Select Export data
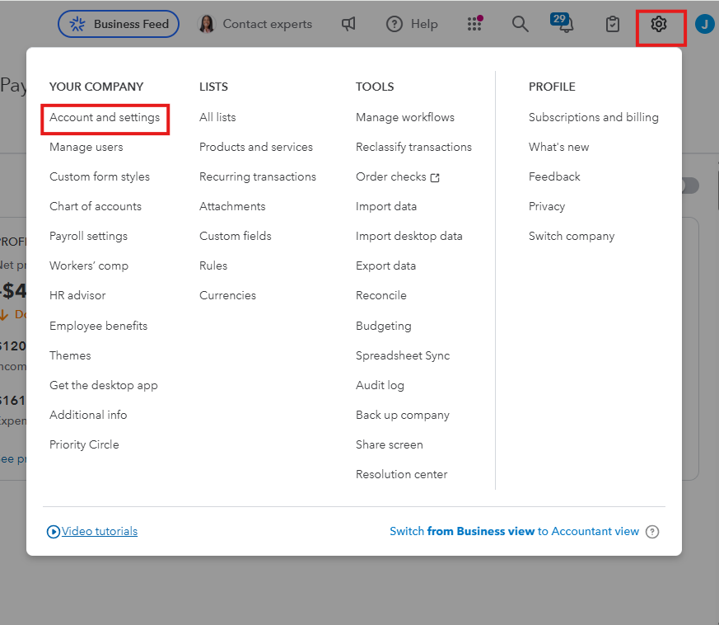Image resolution: width=719 pixels, height=625 pixels. pyautogui.click(x=385, y=266)
